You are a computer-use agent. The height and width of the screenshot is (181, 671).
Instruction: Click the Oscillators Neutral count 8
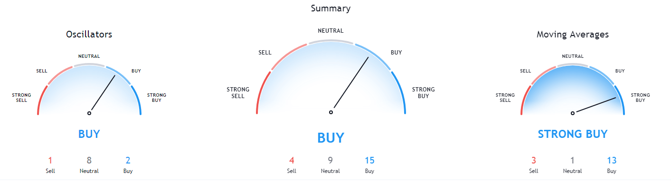point(89,160)
